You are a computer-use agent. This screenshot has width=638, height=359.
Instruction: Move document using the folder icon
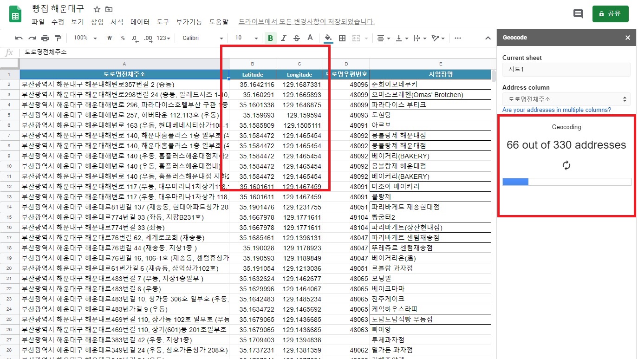109,9
